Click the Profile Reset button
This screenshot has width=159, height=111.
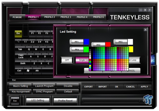click(65, 100)
